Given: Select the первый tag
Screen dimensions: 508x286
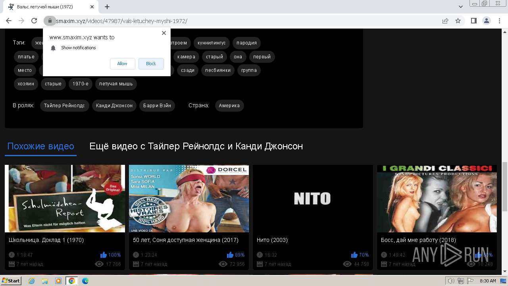Looking at the screenshot, I should [262, 57].
